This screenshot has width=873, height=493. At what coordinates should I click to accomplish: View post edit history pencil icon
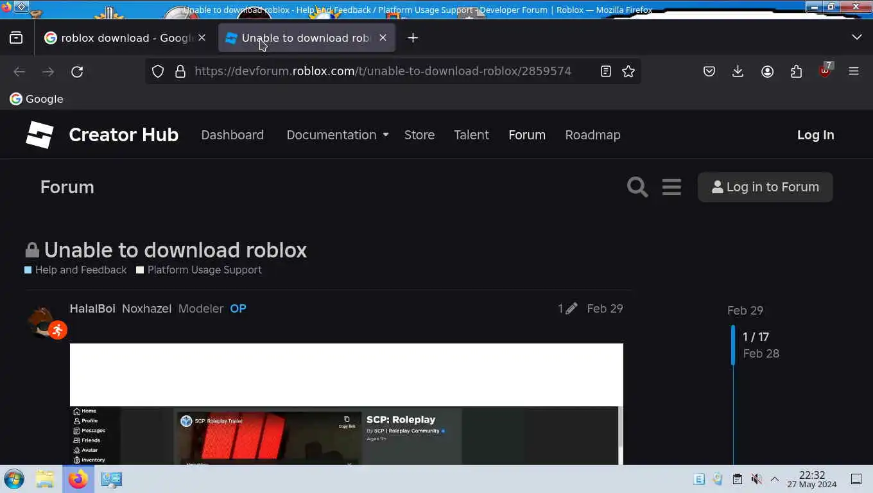(x=567, y=309)
